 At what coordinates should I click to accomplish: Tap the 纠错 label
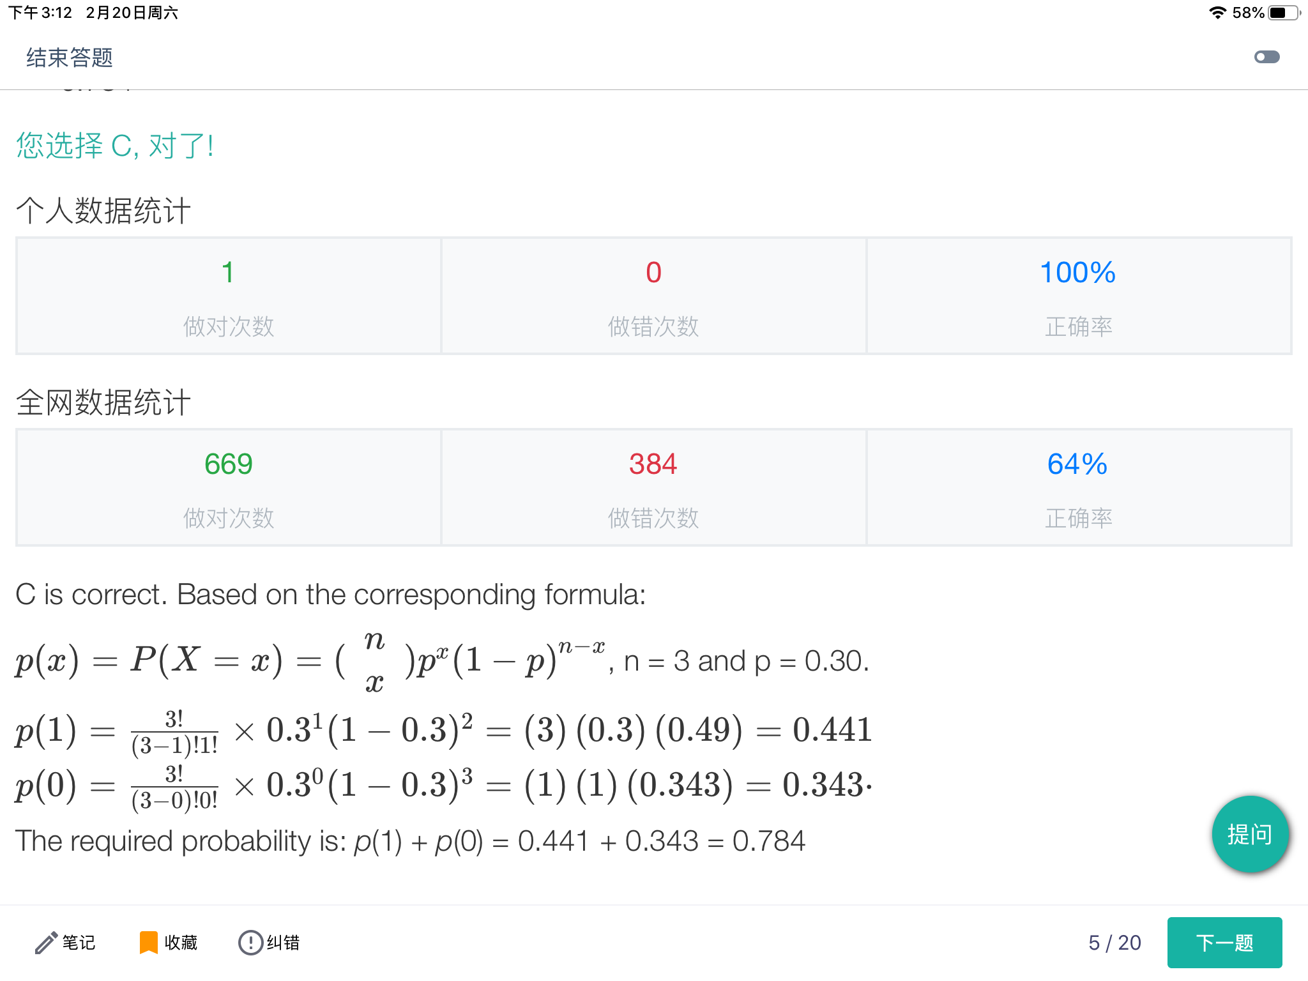tap(283, 943)
